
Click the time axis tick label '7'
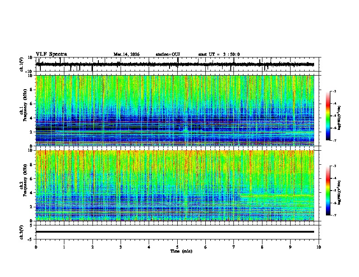click(234, 247)
